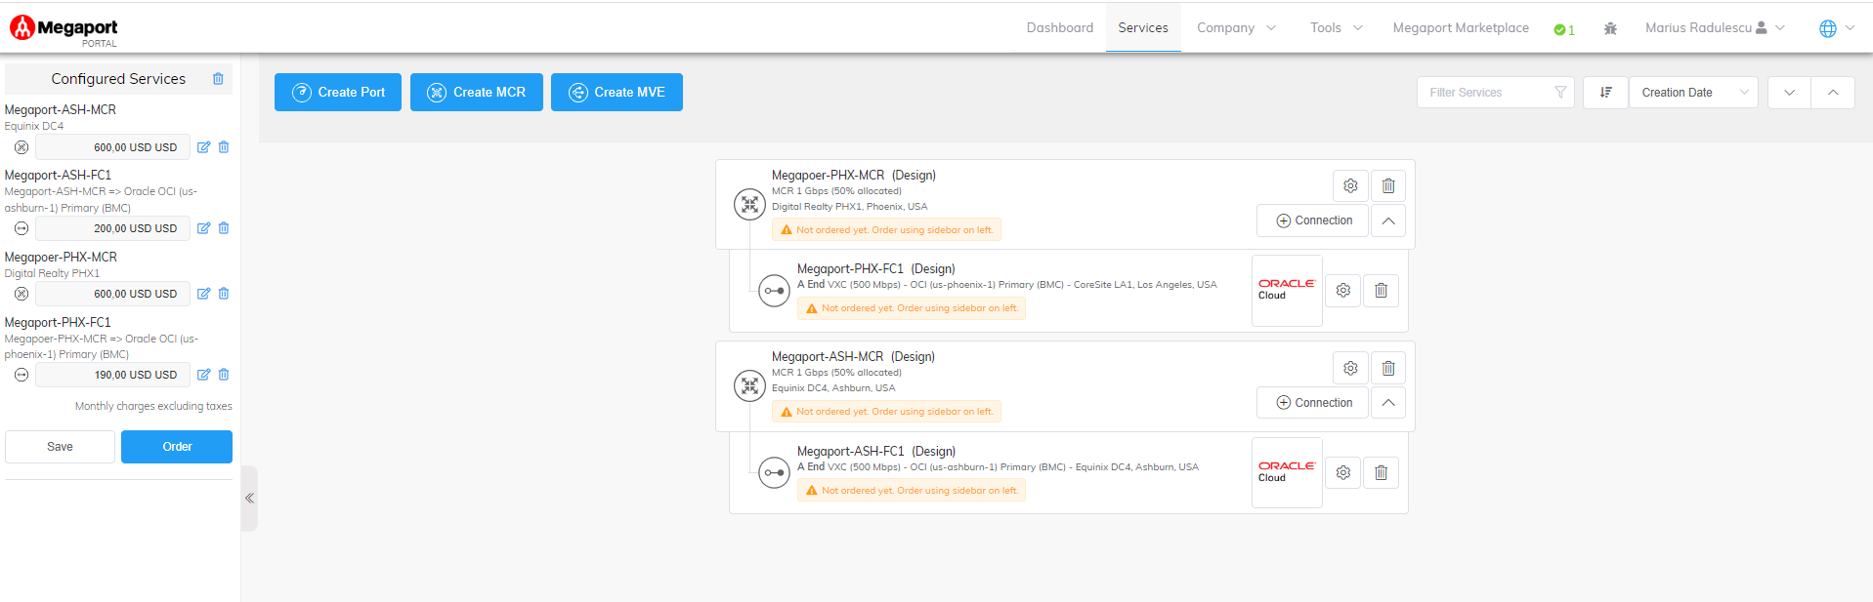
Task: Delete the Megaport-ASH-MCR design card
Action: tap(1387, 368)
